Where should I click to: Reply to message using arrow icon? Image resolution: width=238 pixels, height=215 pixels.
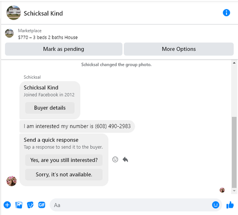[x=125, y=159]
